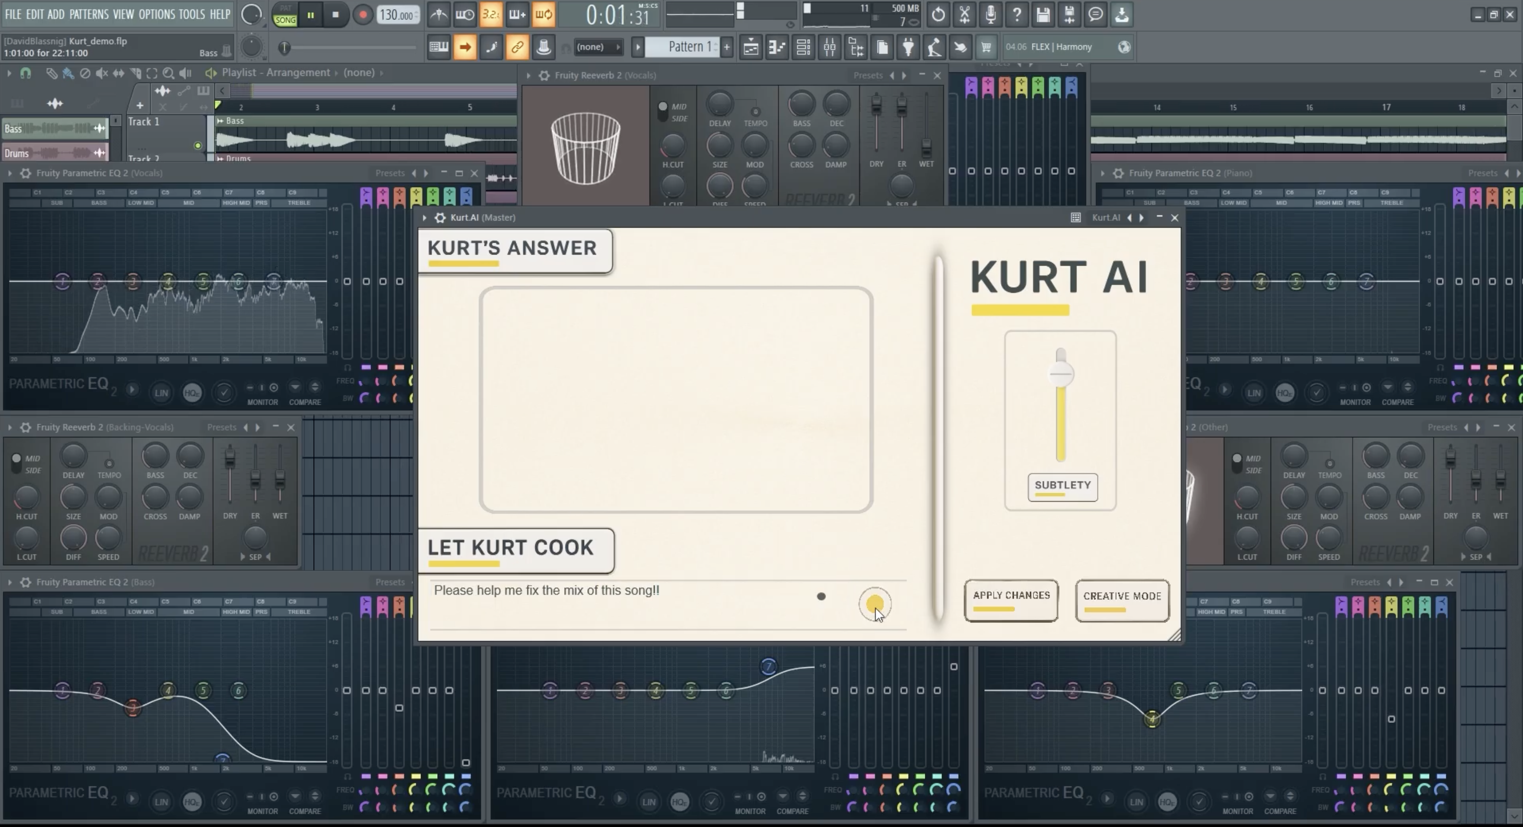Expand the Kurt.AI plugin options arrow
Image resolution: width=1523 pixels, height=827 pixels.
(x=424, y=218)
